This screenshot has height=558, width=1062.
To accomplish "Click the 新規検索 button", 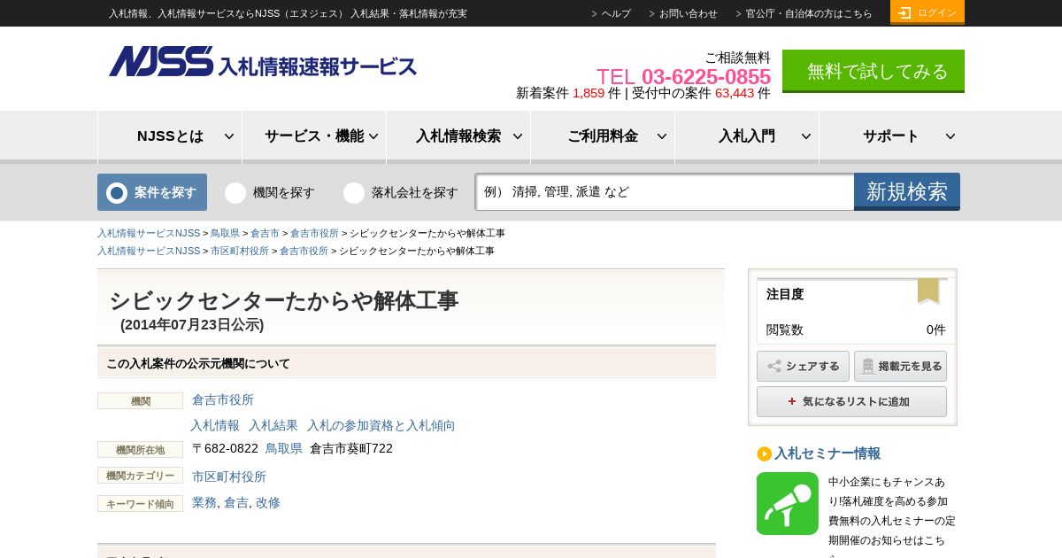I will [x=907, y=191].
